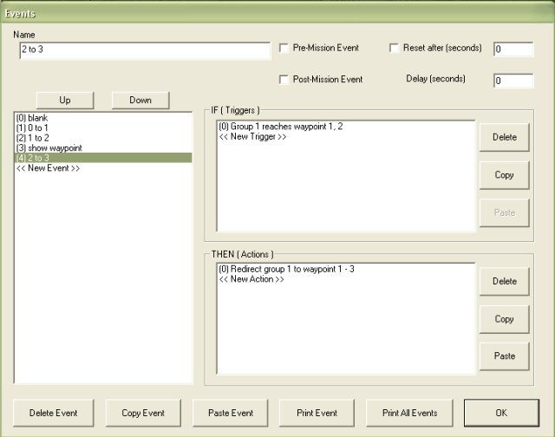Viewport: 555px width, 437px height.
Task: Click '<< New Event >>' in event list
Action: (x=48, y=168)
